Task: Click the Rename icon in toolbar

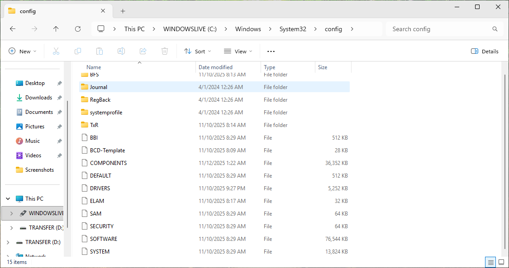Action: point(121,51)
